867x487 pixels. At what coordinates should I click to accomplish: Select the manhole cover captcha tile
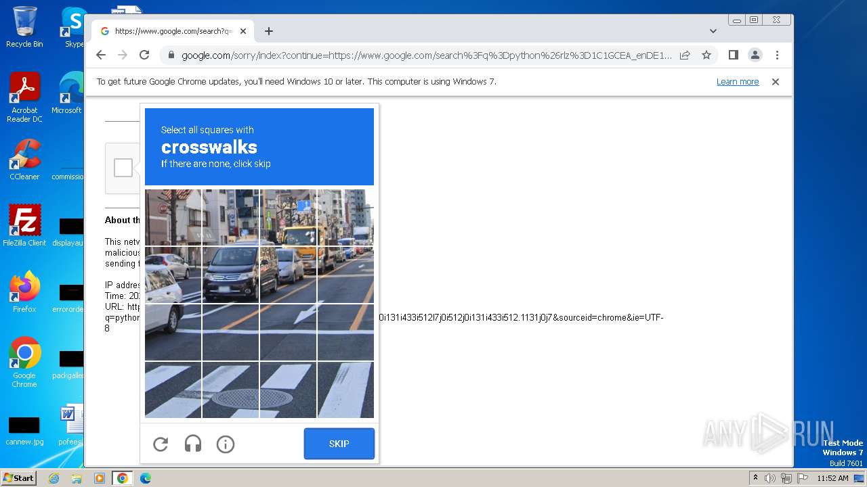[x=230, y=390]
